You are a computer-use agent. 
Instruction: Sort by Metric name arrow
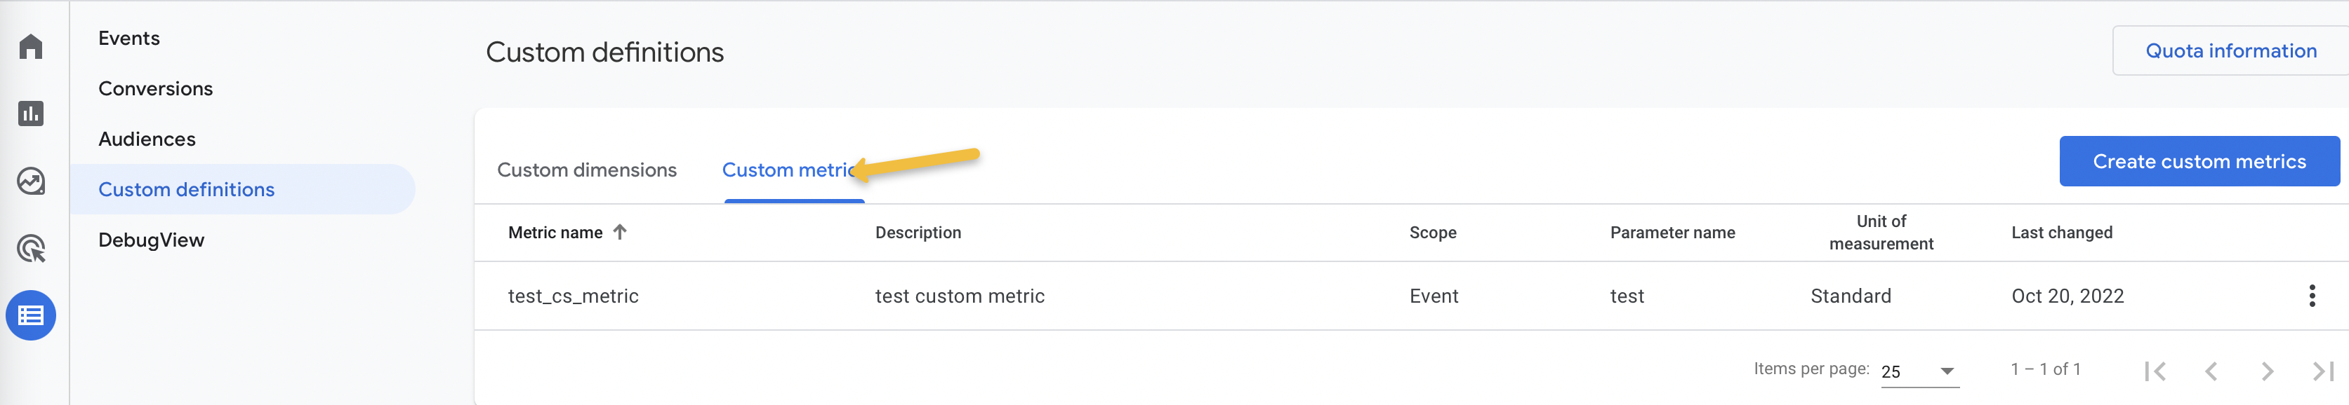pyautogui.click(x=620, y=232)
